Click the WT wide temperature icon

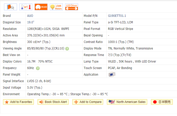click(x=26, y=7)
